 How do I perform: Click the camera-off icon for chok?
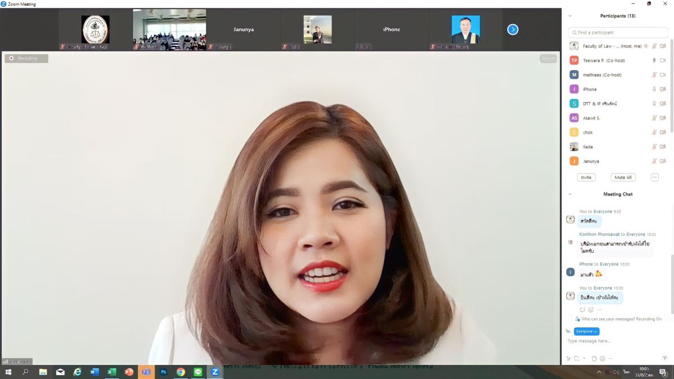pos(663,133)
